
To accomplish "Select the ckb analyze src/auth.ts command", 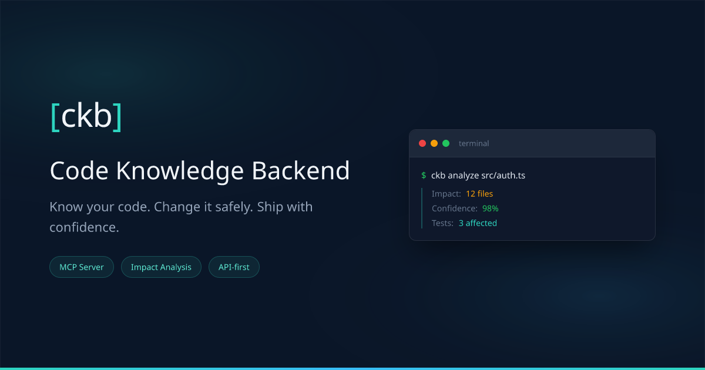I will (478, 174).
